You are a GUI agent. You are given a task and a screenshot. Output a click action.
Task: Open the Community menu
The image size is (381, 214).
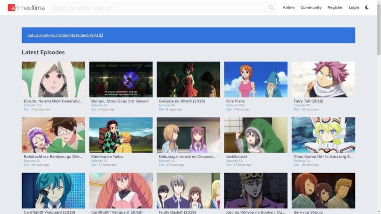311,7
